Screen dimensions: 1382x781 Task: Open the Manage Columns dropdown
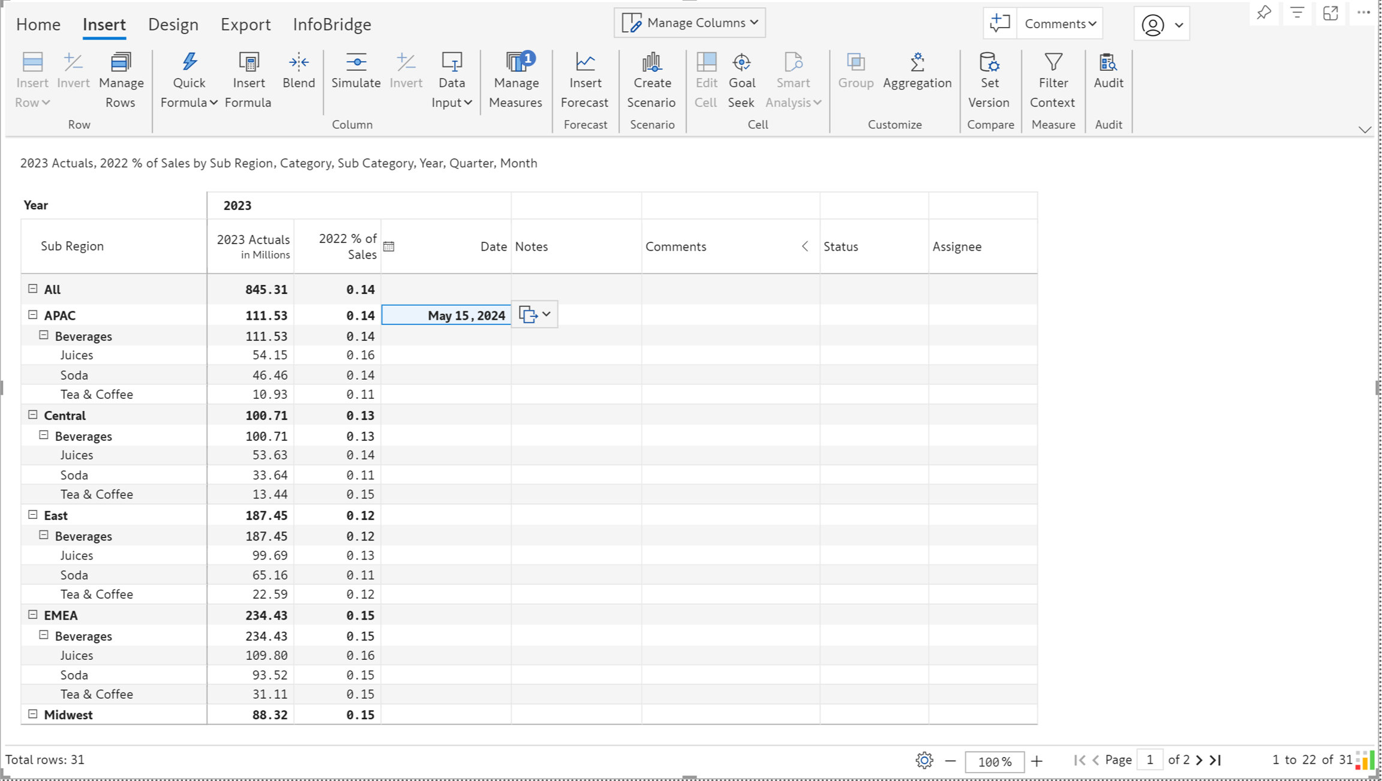[x=689, y=23]
